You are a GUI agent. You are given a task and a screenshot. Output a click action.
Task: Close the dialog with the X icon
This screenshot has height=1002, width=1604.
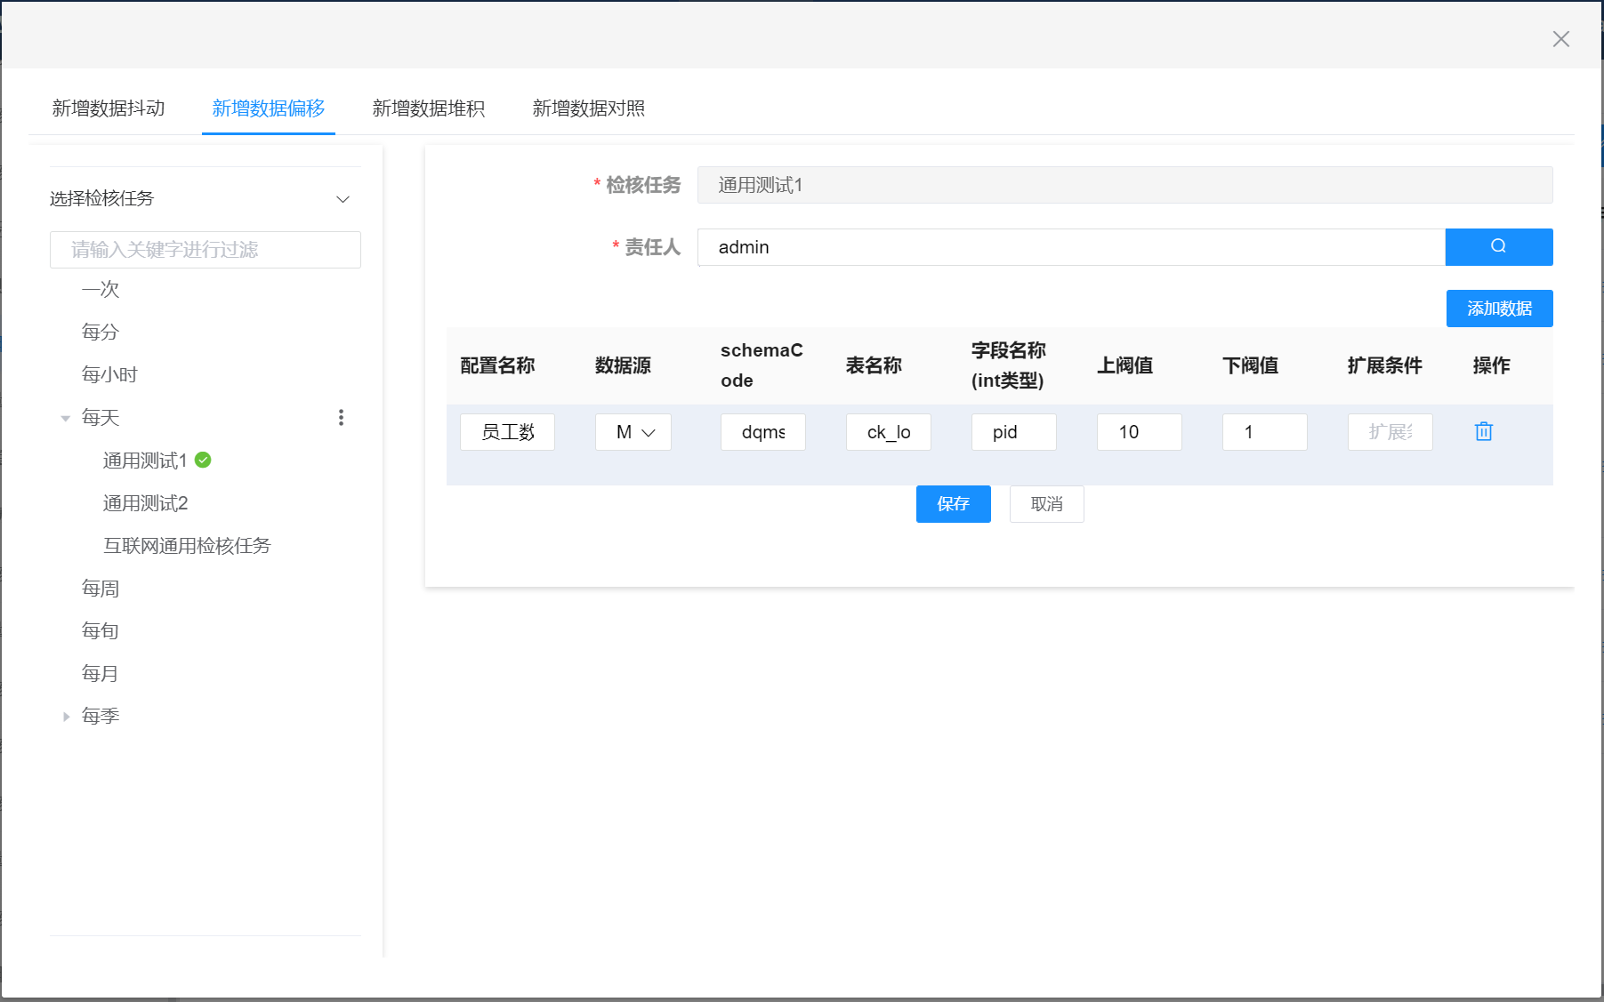point(1560,39)
